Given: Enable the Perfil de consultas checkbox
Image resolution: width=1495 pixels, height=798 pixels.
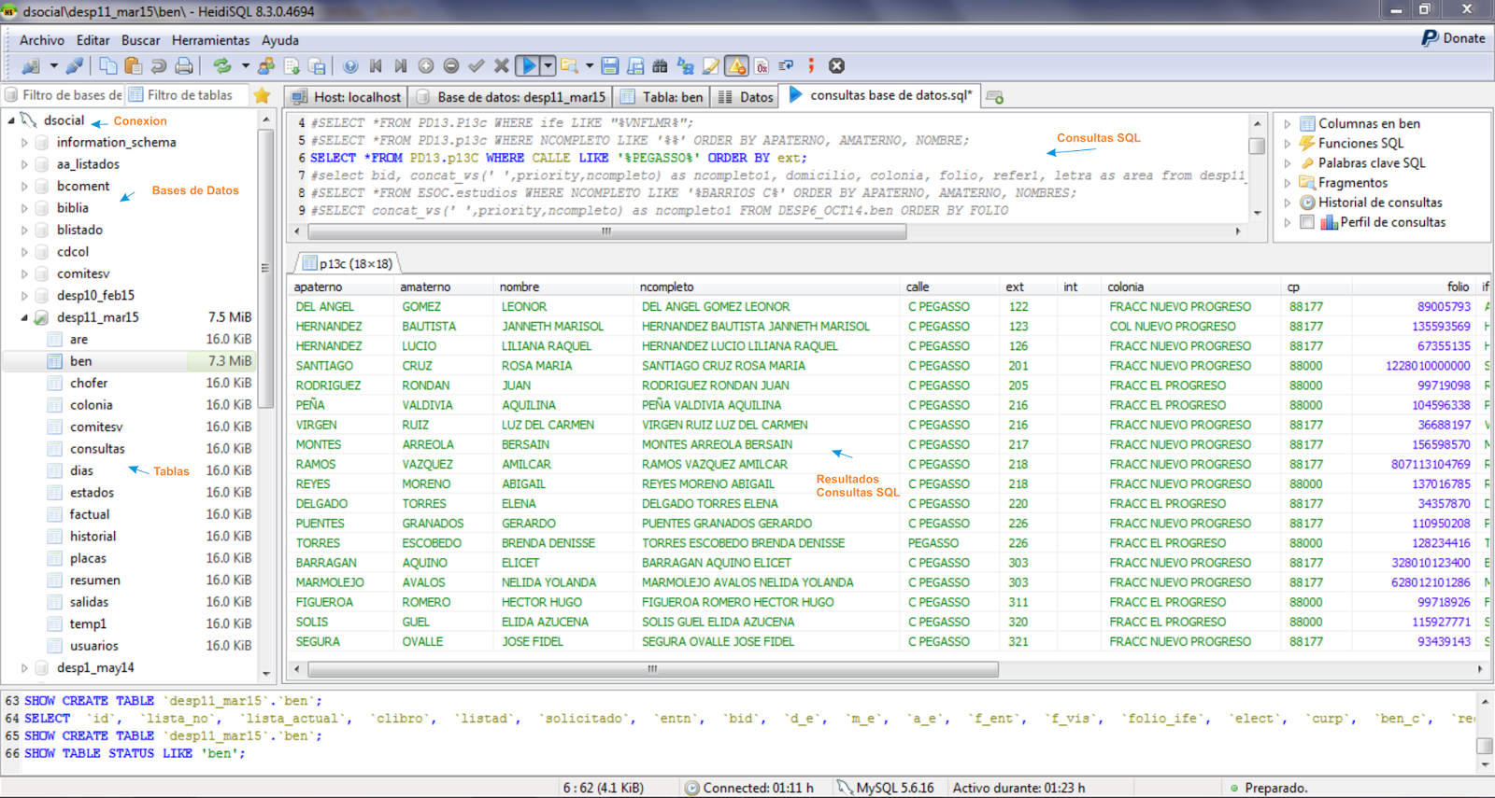Looking at the screenshot, I should coord(1307,222).
